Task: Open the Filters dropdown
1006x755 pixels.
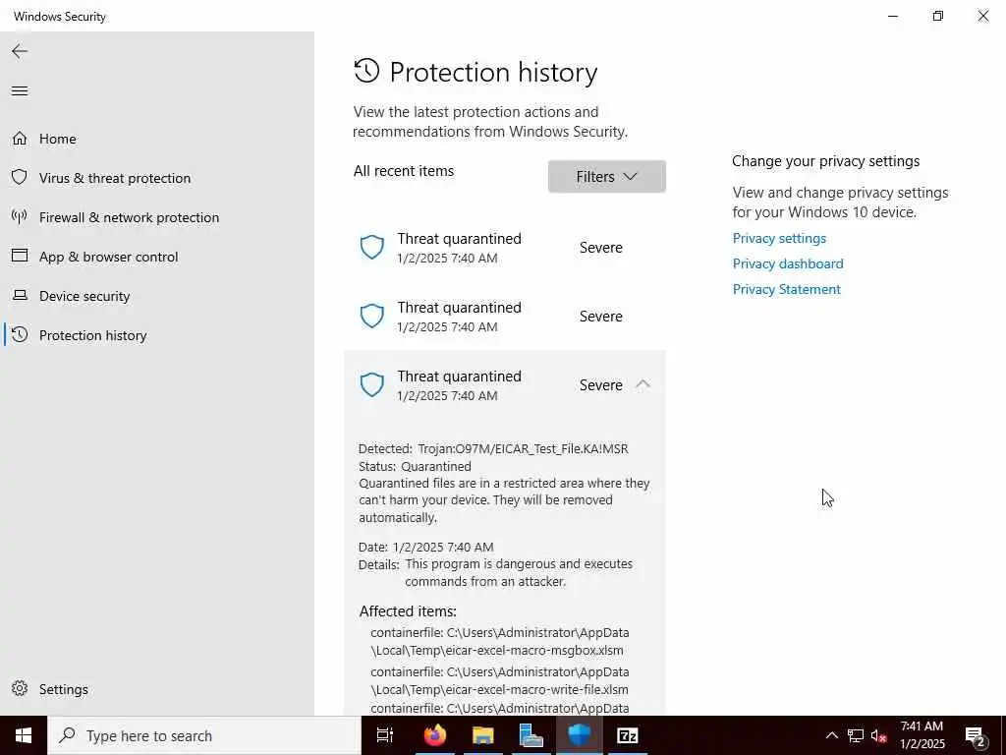Action: coord(606,177)
